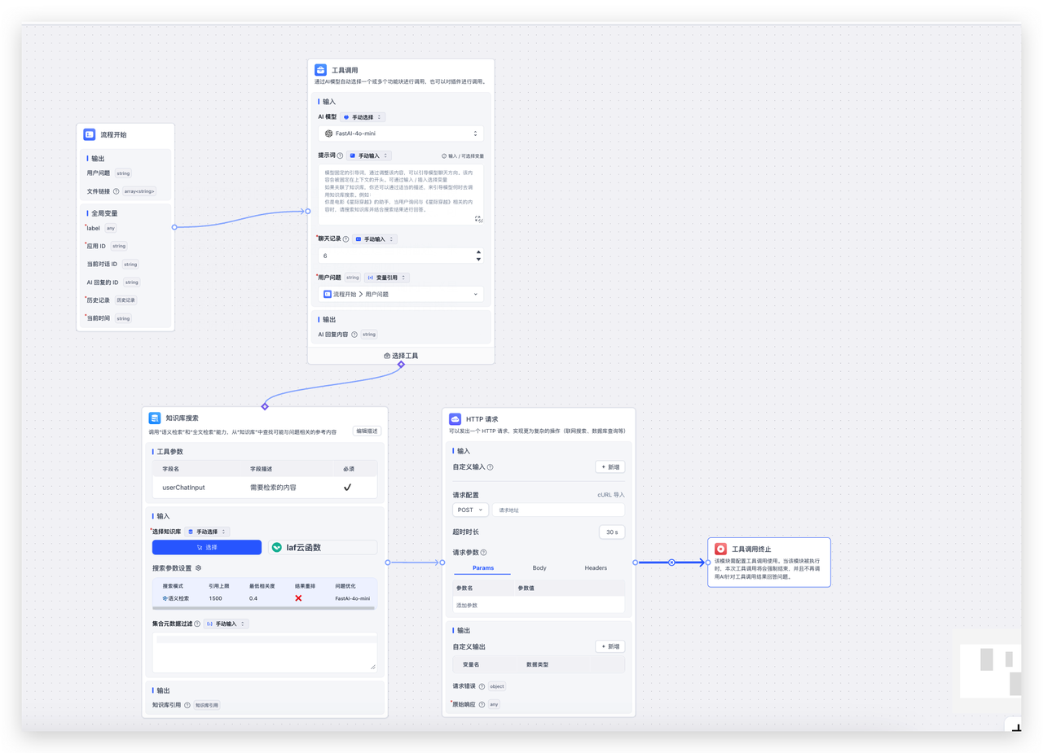Click the 流程开始 node icon
Screen dimensions: 1043x753
click(x=90, y=134)
